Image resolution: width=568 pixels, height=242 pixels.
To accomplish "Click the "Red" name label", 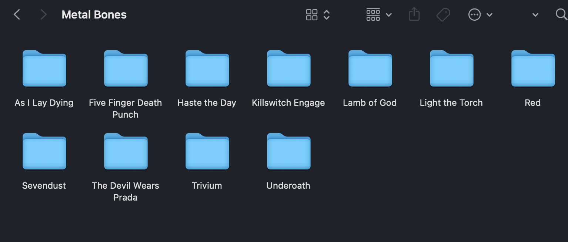I will (x=533, y=103).
